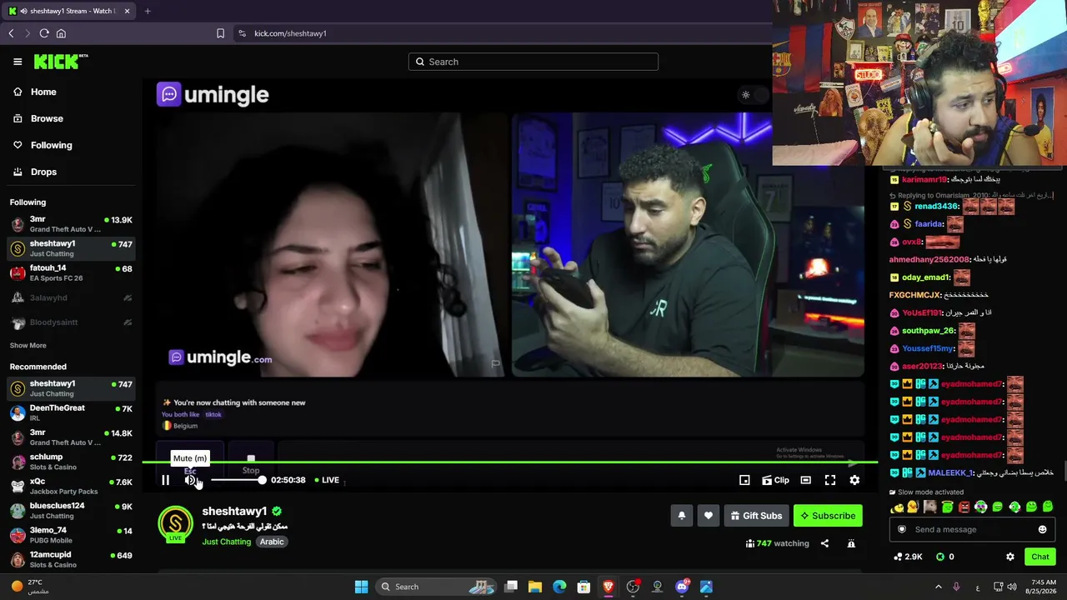Open OBS Studio from the taskbar
Image resolution: width=1067 pixels, height=600 pixels.
pyautogui.click(x=633, y=587)
